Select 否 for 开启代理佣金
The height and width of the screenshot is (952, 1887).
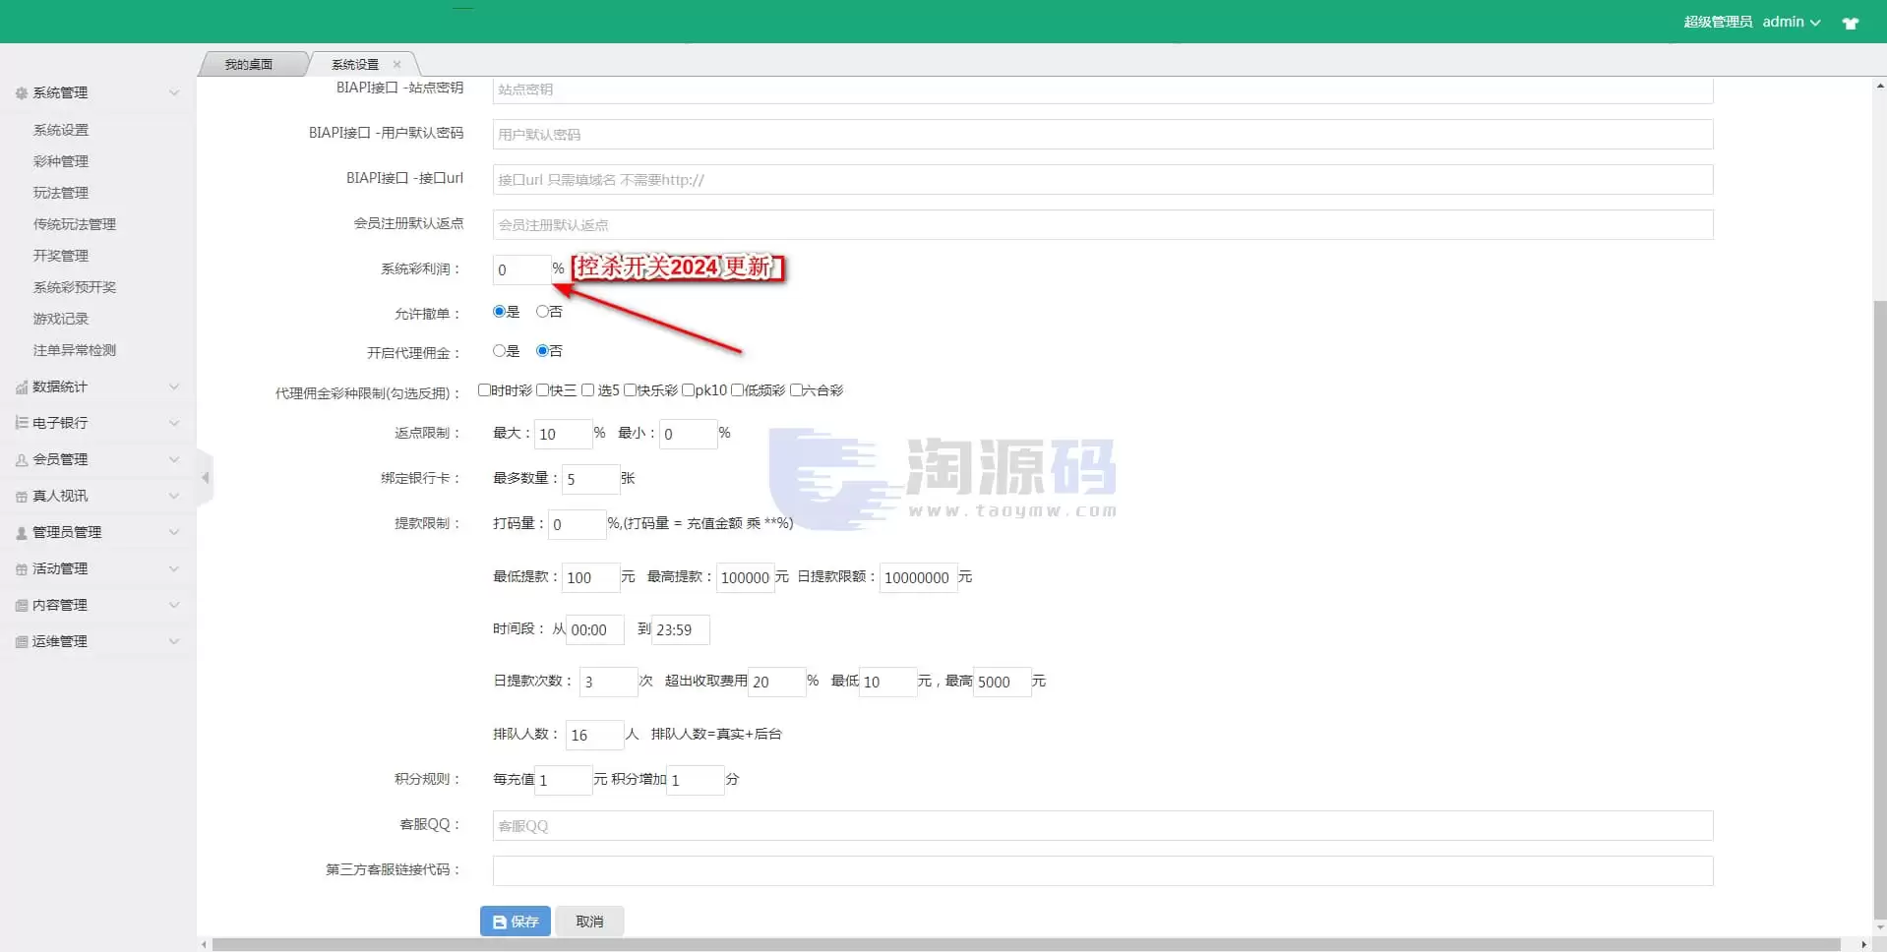click(x=542, y=351)
